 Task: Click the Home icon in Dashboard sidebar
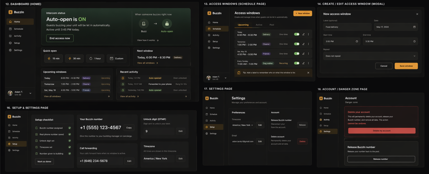point(10,22)
